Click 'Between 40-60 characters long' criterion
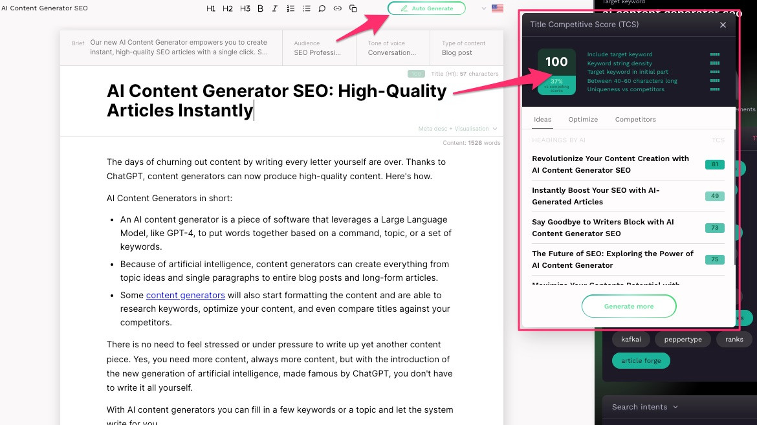 pos(632,81)
